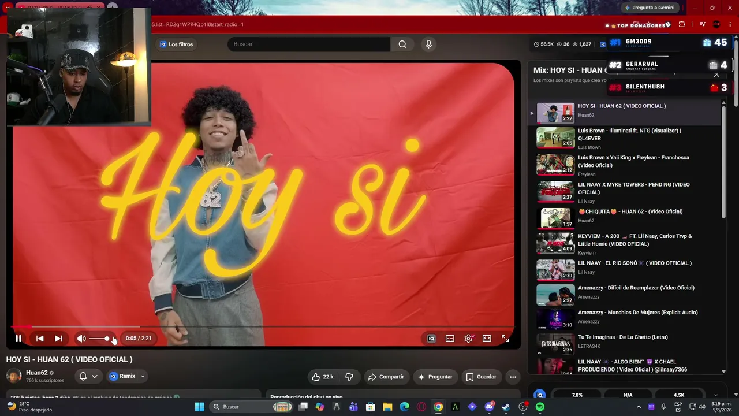Screen dimensions: 739x416
Task: Open Discord from the taskbar
Action: (x=489, y=407)
